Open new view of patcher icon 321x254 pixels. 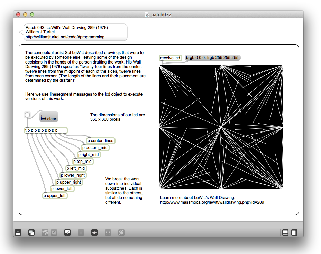[31, 233]
